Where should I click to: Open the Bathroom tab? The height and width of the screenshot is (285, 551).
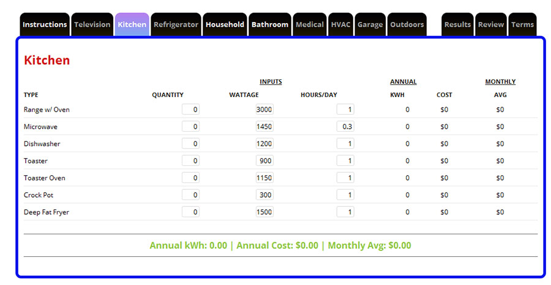pos(270,24)
